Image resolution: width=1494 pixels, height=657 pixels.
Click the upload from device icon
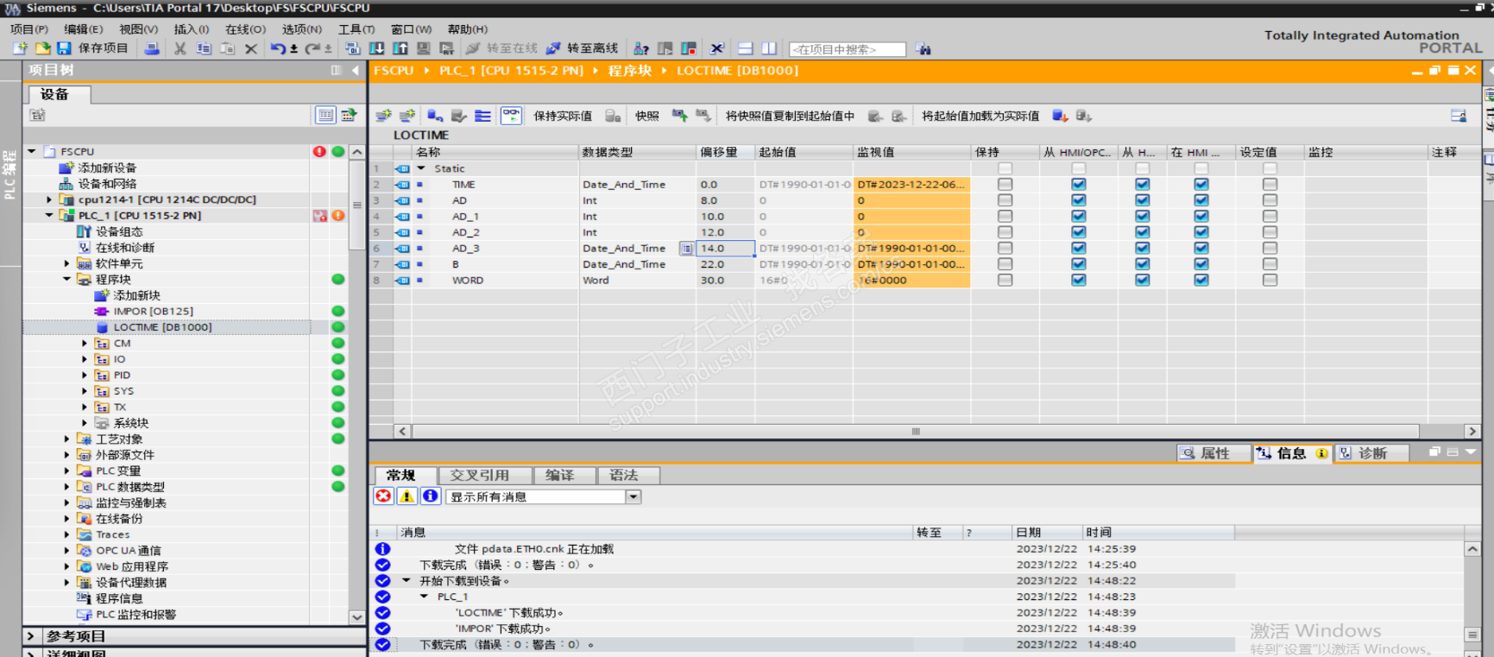coord(400,48)
